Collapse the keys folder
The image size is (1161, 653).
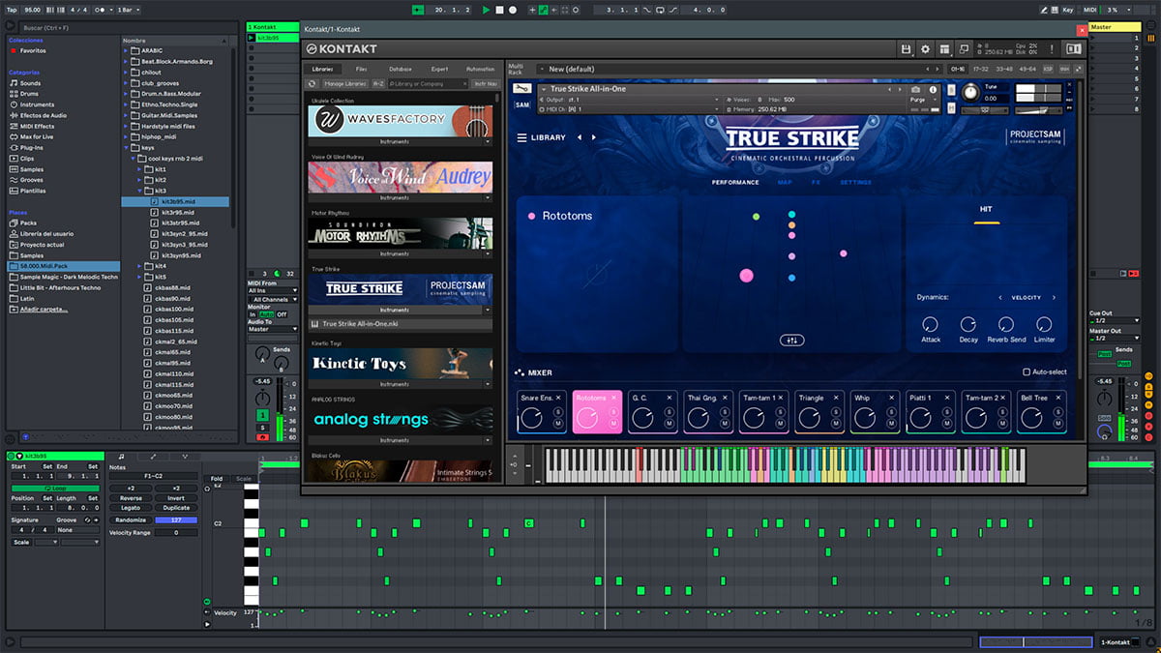(x=126, y=148)
